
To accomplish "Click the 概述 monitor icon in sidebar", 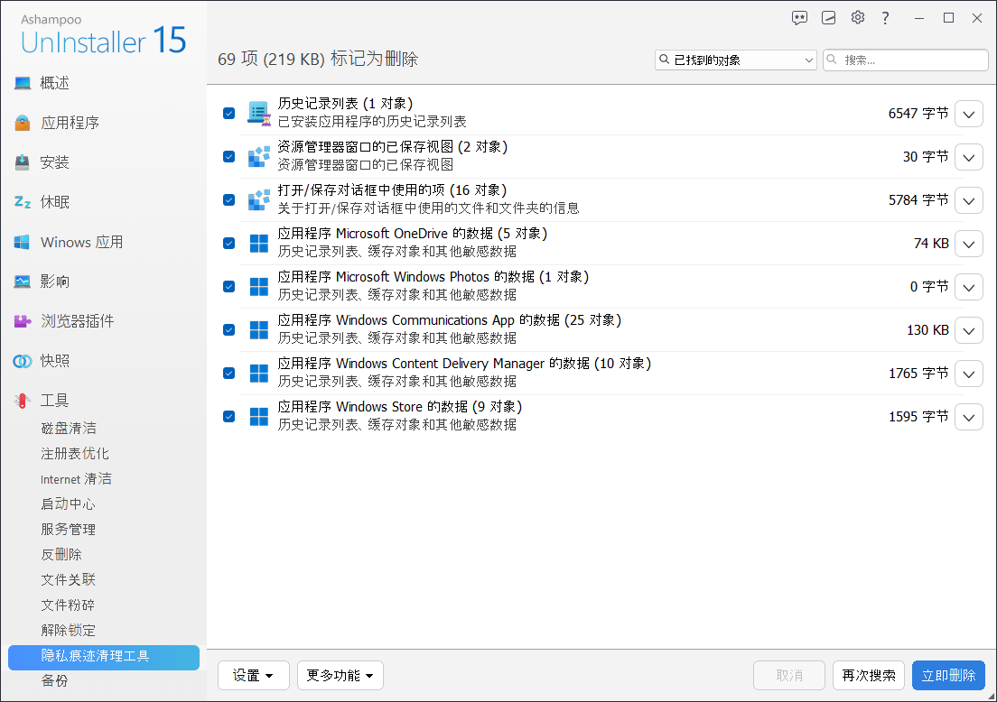I will click(x=23, y=83).
